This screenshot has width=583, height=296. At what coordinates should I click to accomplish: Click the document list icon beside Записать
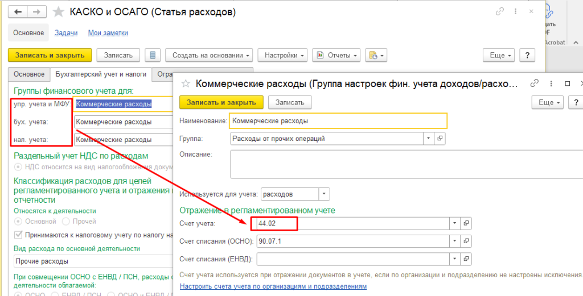point(151,55)
